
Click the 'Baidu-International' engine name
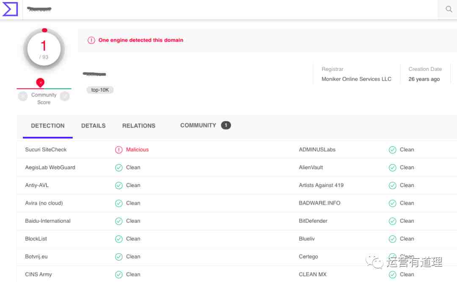48,221
